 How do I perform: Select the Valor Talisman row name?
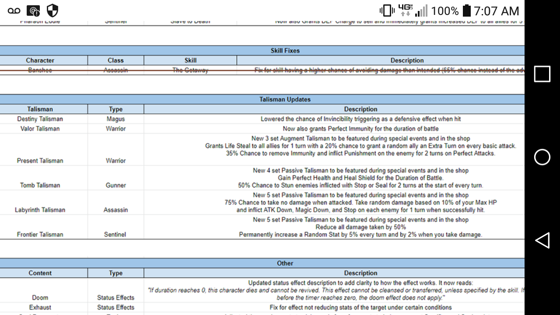40,129
